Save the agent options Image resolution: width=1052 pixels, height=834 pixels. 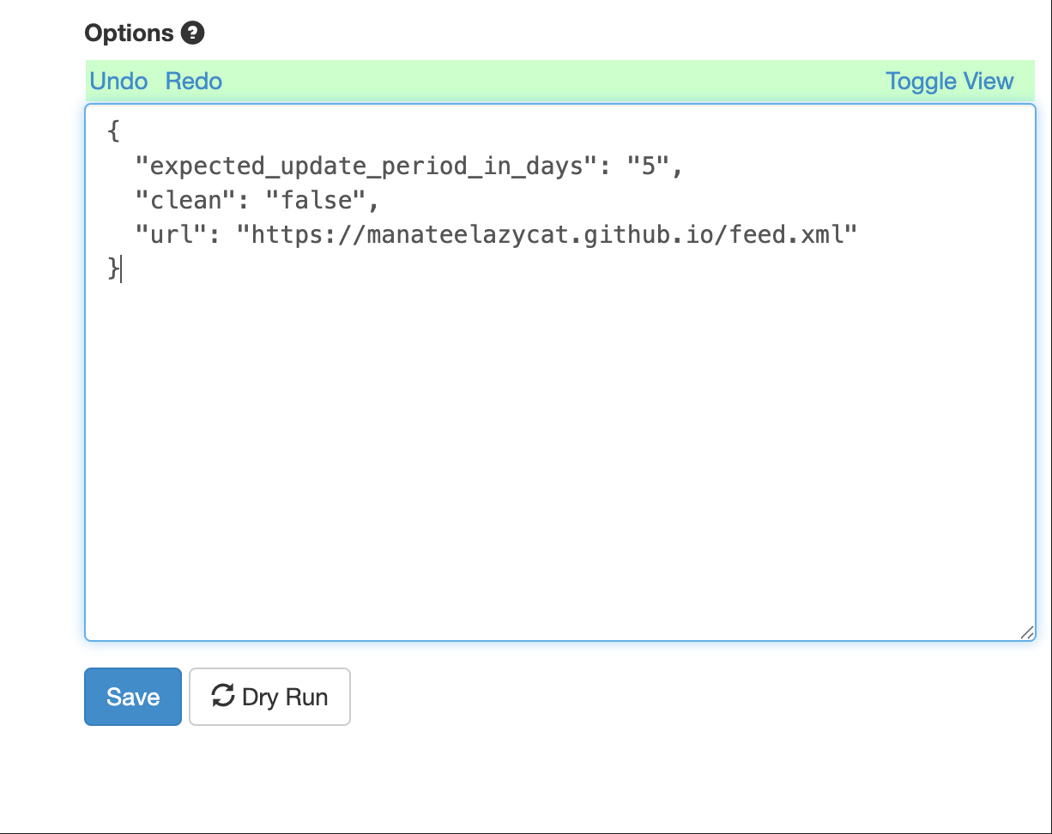tap(133, 697)
